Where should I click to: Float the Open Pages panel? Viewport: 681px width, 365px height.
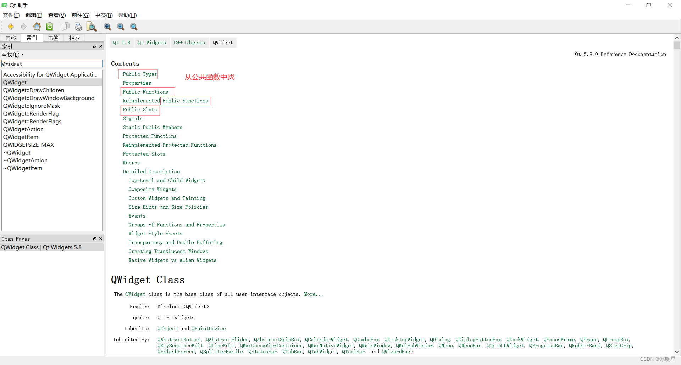(x=95, y=239)
